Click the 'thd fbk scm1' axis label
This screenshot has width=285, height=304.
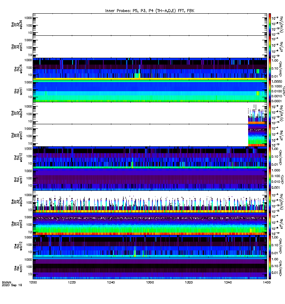click(x=18, y=180)
